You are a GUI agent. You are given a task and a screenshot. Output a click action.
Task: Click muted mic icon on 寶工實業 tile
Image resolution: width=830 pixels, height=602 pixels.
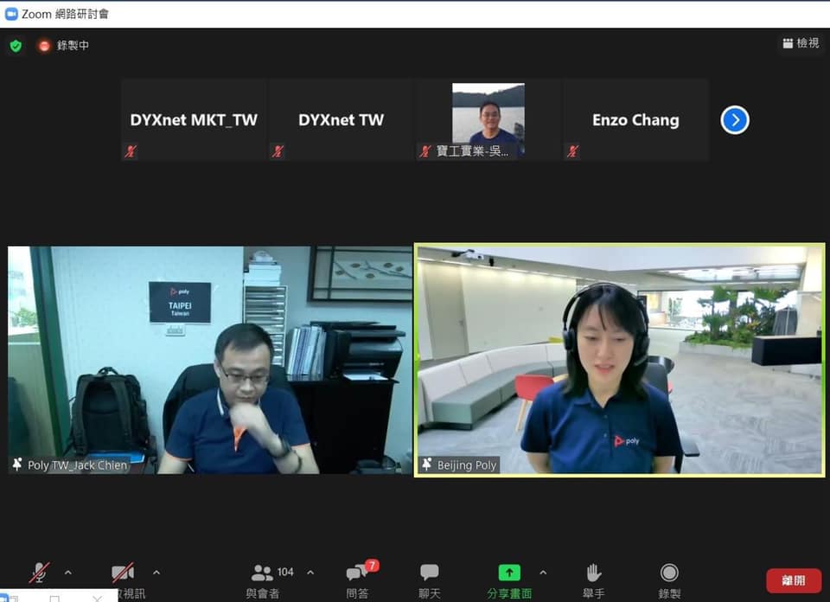click(x=425, y=151)
